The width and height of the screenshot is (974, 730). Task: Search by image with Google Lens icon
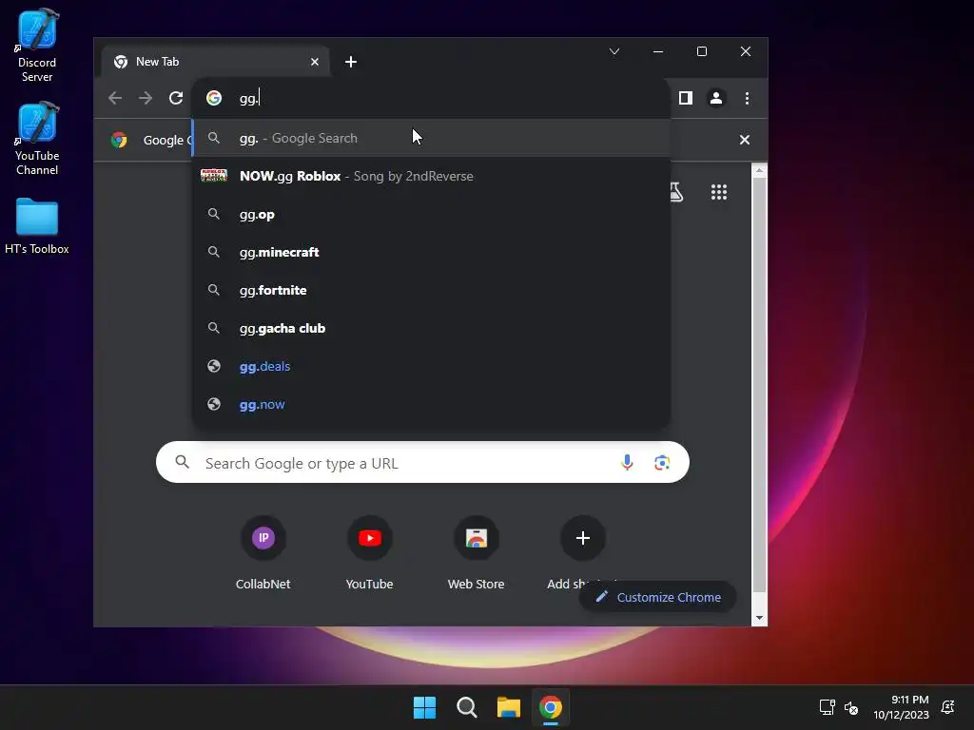tap(662, 463)
